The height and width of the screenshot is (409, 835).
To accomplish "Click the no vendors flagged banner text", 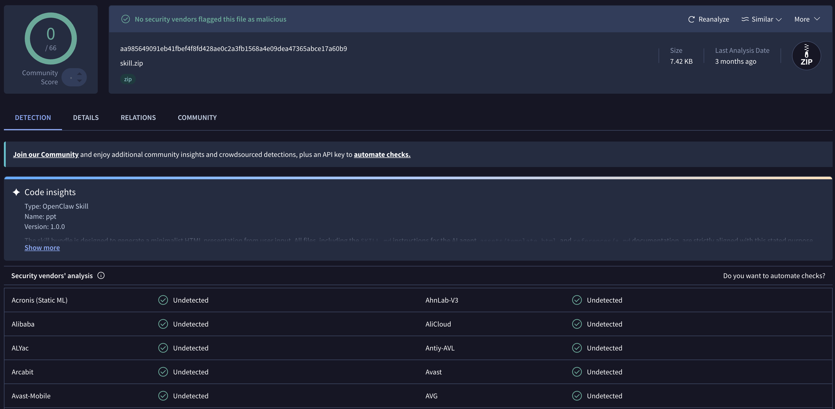I will (x=210, y=19).
